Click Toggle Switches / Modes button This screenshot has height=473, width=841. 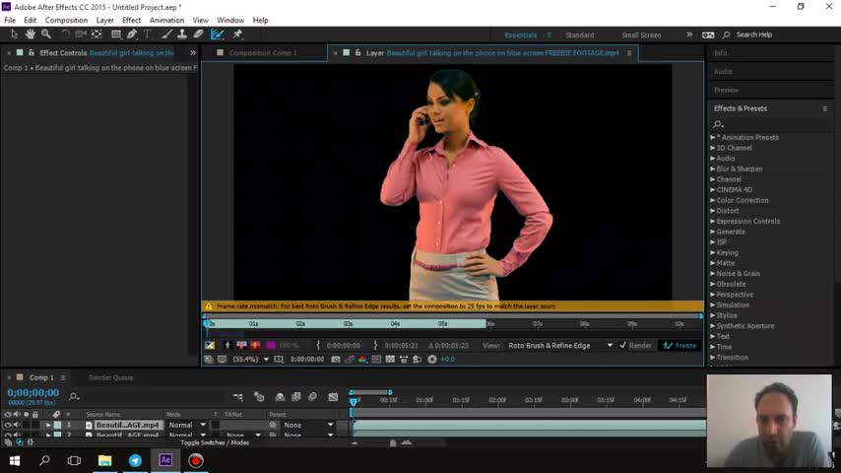coord(215,443)
